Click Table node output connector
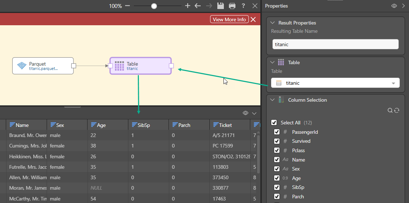The image size is (409, 203). coord(171,66)
